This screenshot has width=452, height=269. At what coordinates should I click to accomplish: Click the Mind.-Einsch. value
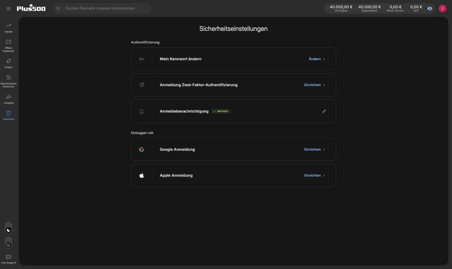click(x=395, y=7)
